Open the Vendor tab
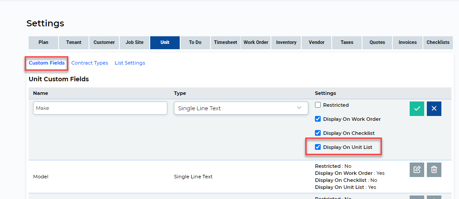This screenshot has height=199, width=459. [317, 42]
